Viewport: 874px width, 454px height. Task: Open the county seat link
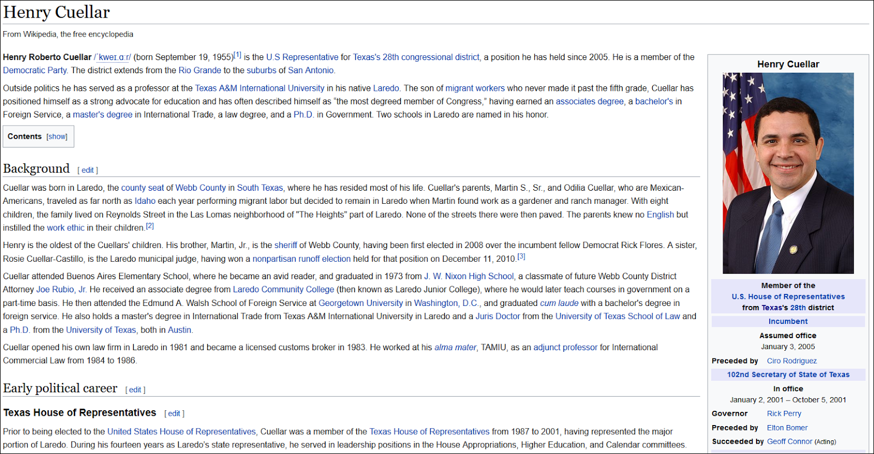pos(143,188)
